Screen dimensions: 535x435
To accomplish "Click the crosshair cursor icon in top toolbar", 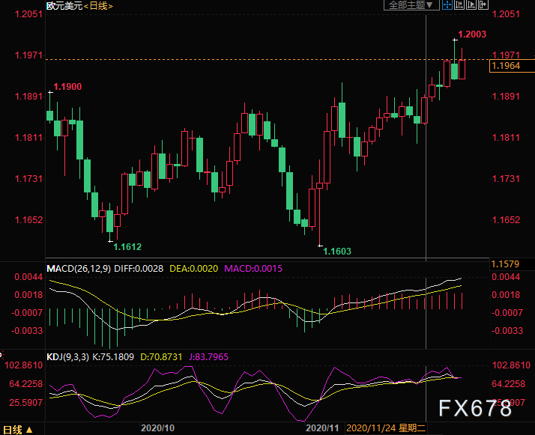I will [x=445, y=5].
